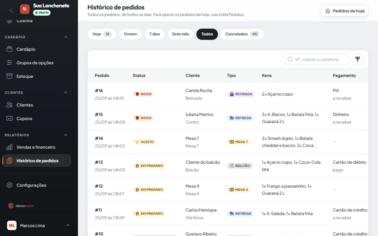The width and height of the screenshot is (378, 236).
Task: Select the Este mês filter tab
Action: tap(181, 34)
